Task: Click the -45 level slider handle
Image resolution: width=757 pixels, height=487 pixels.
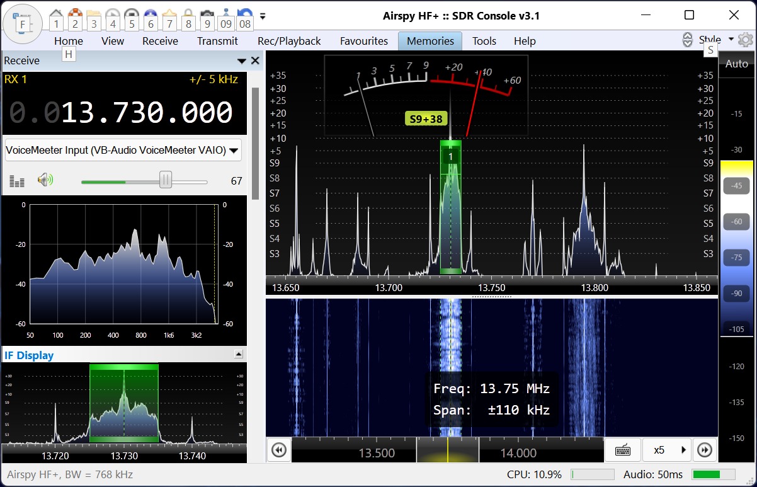Action: (736, 186)
